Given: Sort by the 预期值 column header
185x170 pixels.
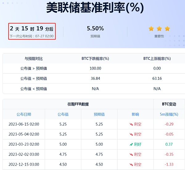Looking at the screenshot, I should click(99, 114).
